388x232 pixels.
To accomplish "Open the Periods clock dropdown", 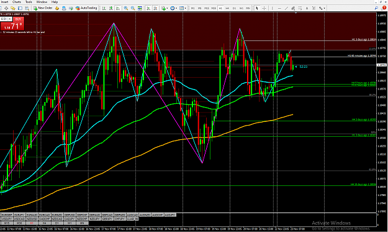I will (x=174, y=8).
